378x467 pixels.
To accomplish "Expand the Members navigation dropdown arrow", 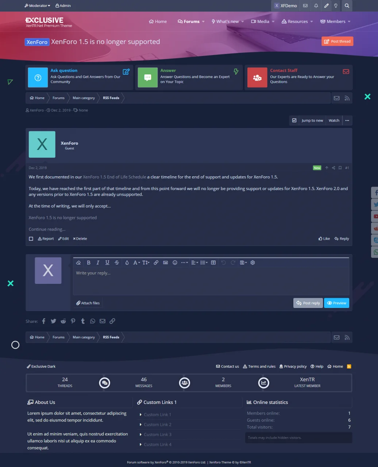I will coord(349,22).
